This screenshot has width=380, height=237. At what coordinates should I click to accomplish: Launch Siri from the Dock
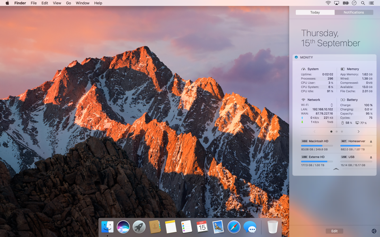[123, 227]
